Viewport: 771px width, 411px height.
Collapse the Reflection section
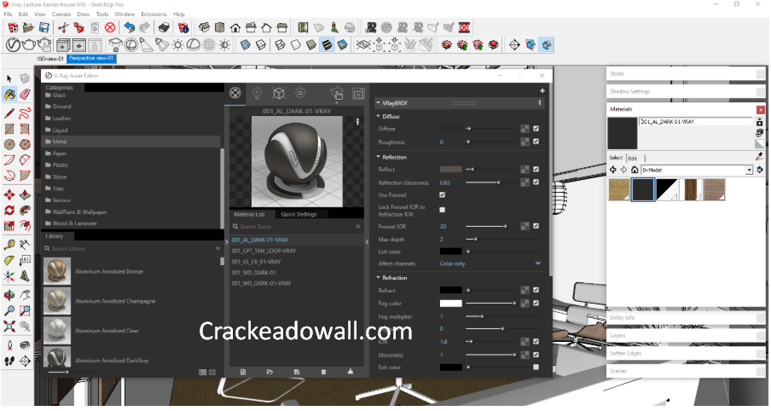coord(378,157)
